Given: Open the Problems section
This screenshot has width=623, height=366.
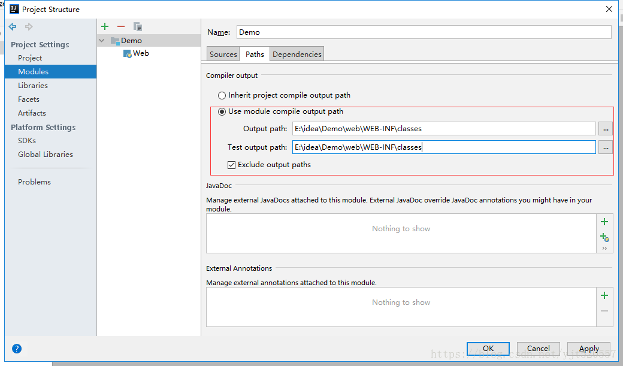Looking at the screenshot, I should (34, 182).
